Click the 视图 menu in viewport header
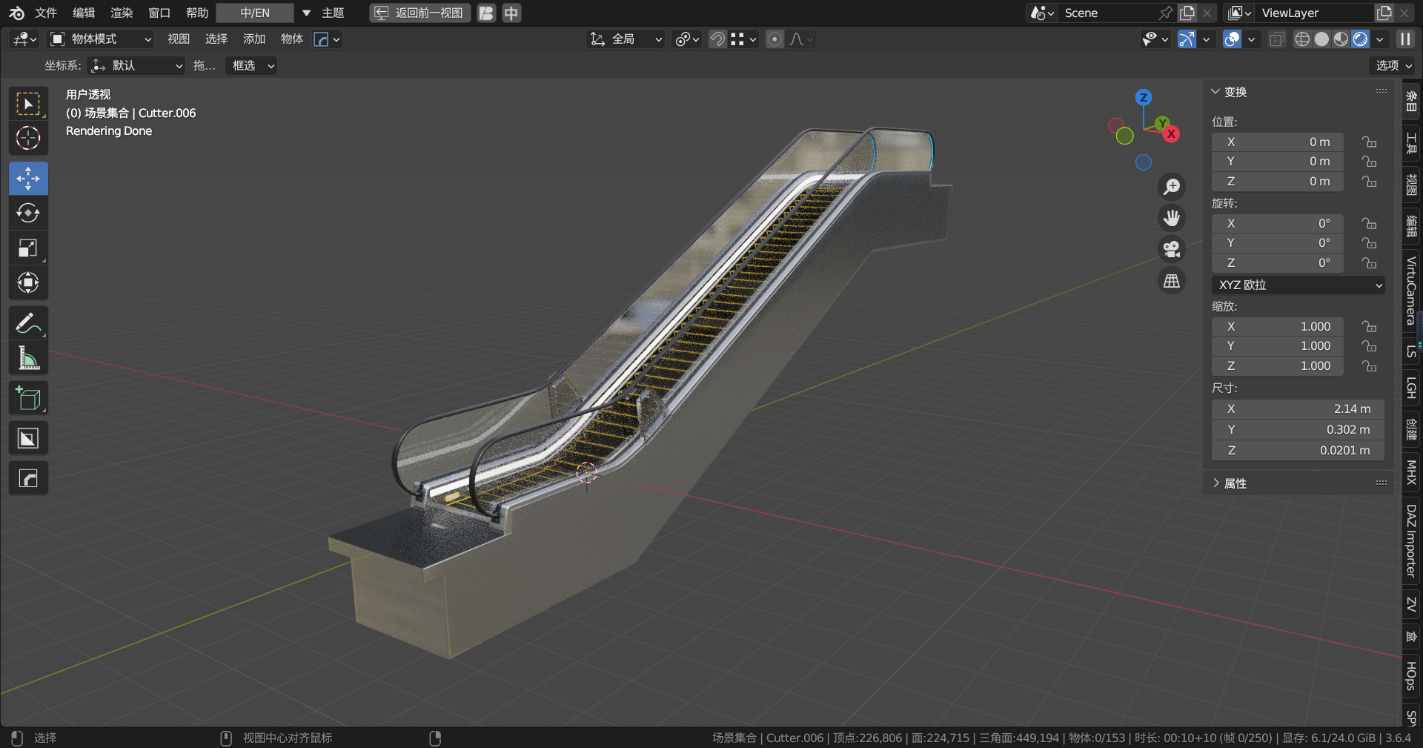This screenshot has height=748, width=1423. coord(179,39)
